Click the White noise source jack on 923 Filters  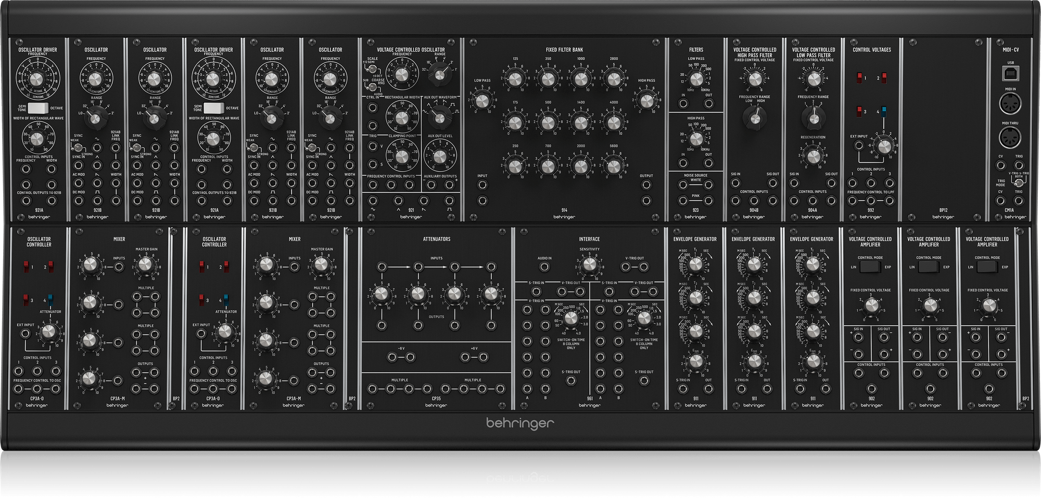click(682, 184)
